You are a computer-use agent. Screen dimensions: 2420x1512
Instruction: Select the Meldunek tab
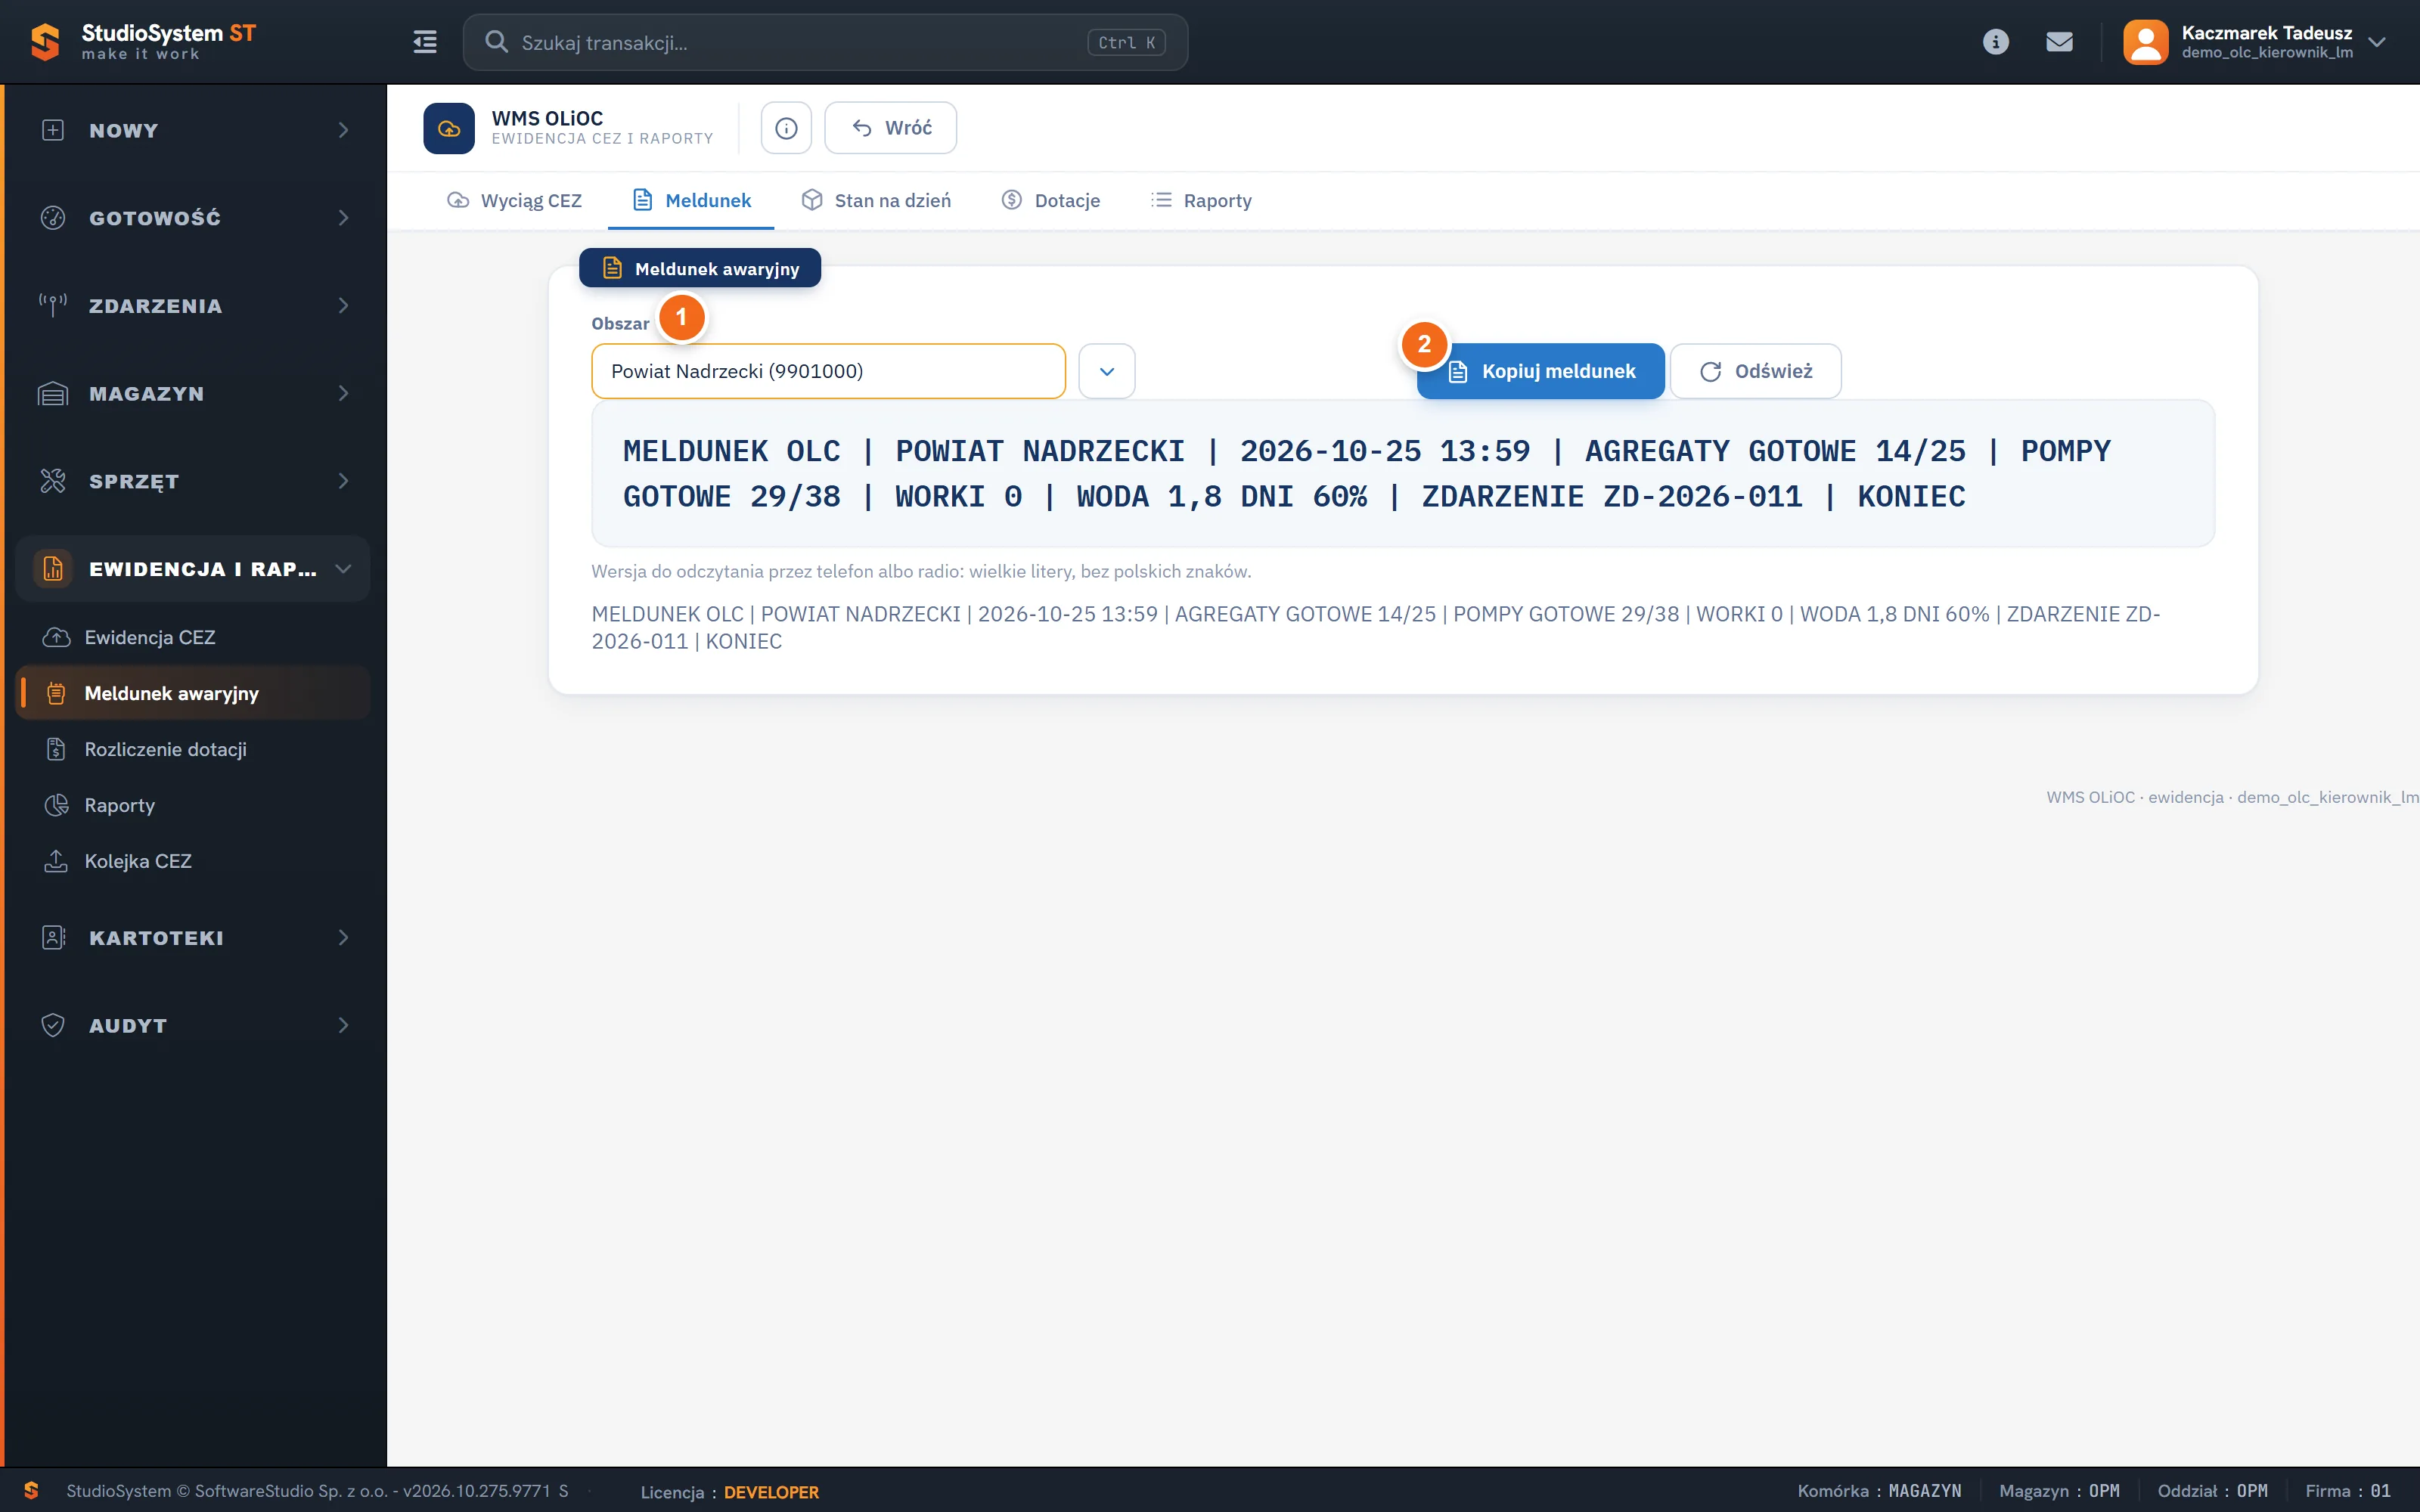[691, 200]
